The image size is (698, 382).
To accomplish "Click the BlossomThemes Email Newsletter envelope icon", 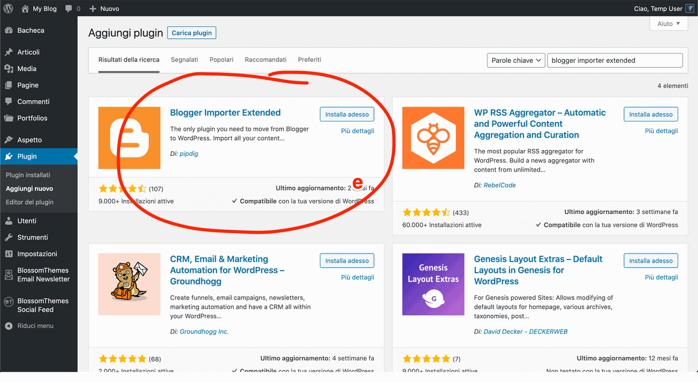I will point(9,274).
